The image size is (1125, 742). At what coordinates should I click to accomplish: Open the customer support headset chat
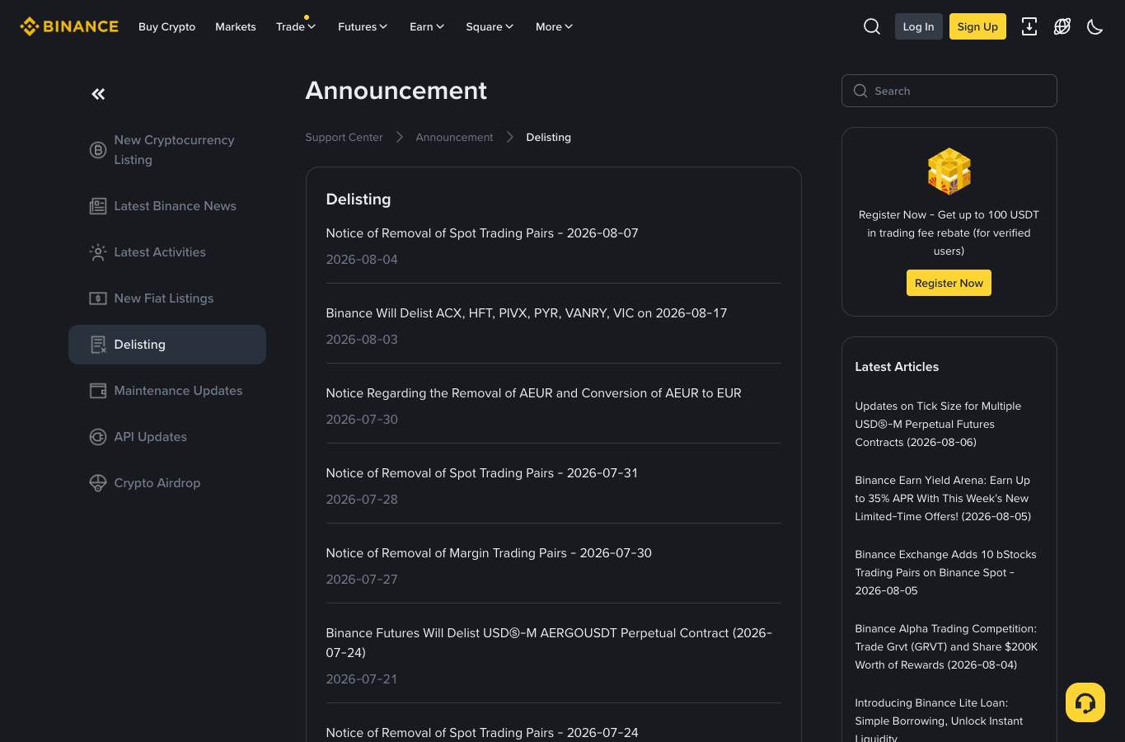point(1085,702)
